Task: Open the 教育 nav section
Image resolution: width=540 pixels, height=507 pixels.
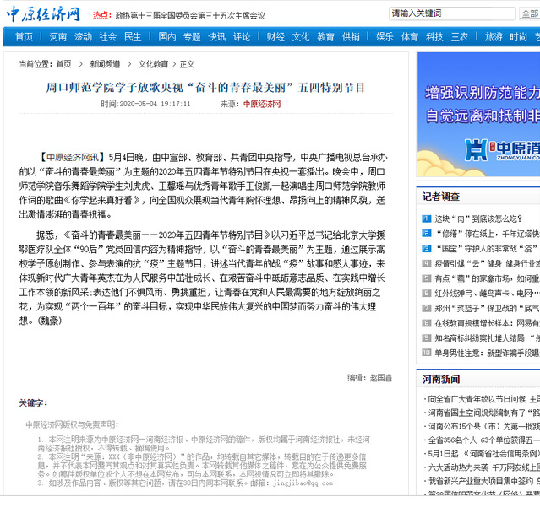Action: pos(326,37)
